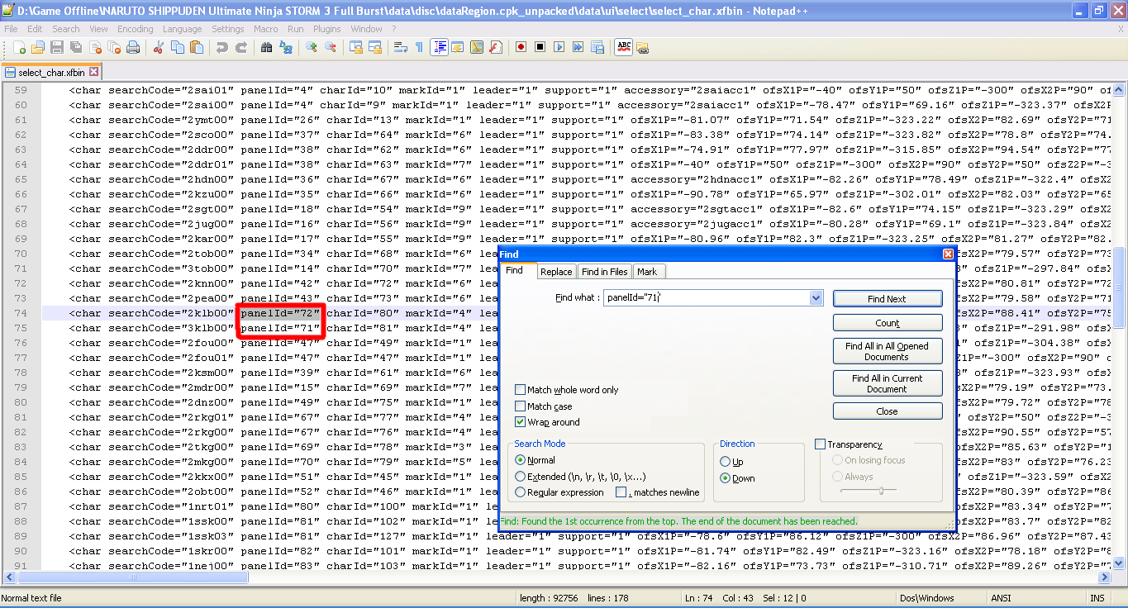Open the Language menu
The height and width of the screenshot is (608, 1128).
coord(183,29)
